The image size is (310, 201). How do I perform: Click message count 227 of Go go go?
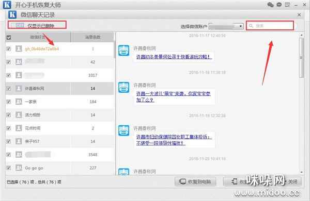coord(93,168)
